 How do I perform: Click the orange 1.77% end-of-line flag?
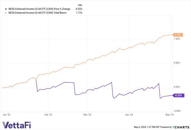pyautogui.click(x=178, y=35)
